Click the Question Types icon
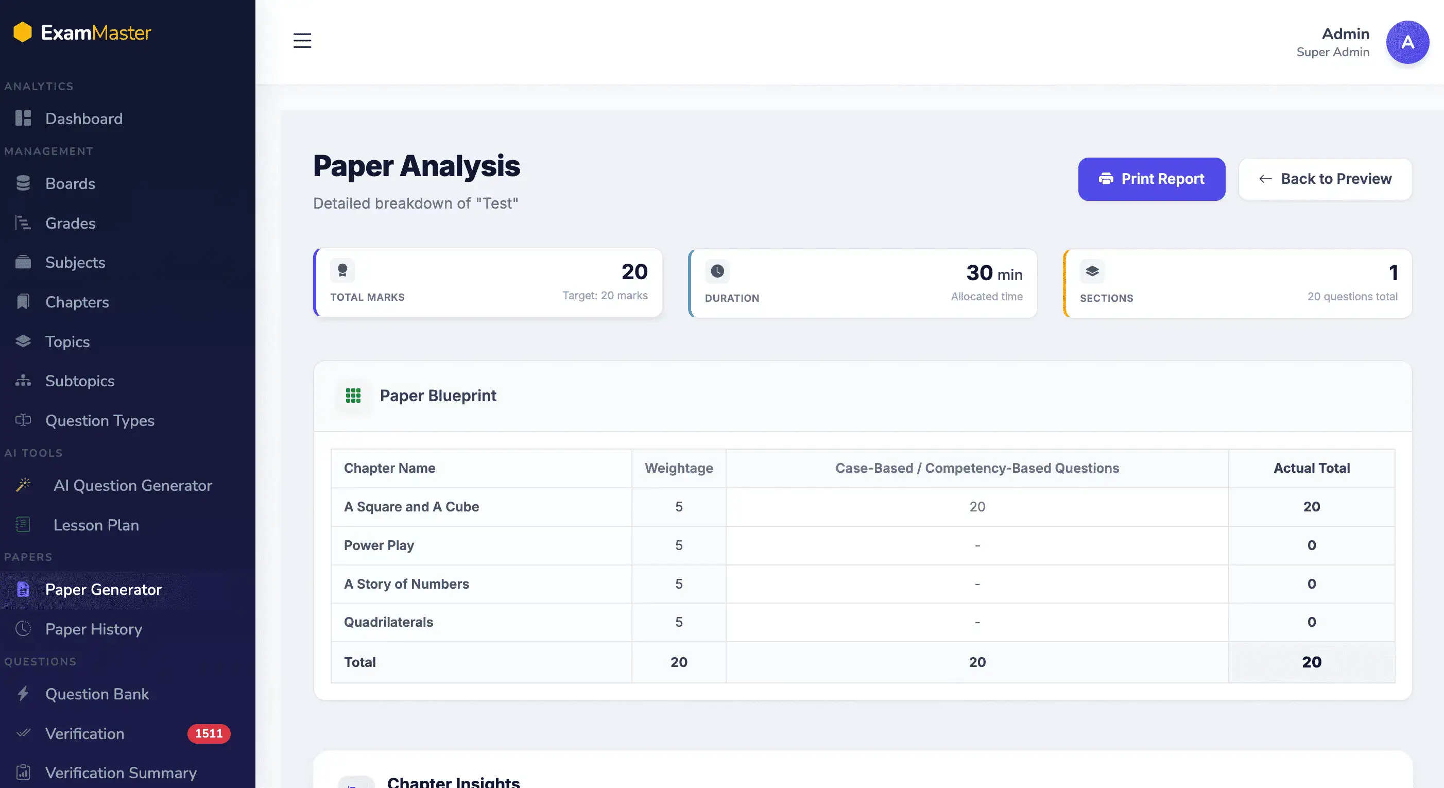This screenshot has width=1444, height=788. pos(23,420)
